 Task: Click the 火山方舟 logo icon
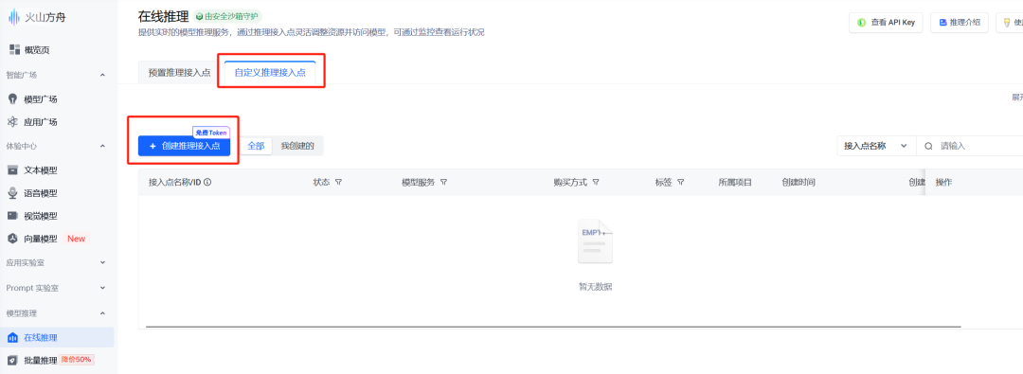click(x=13, y=17)
